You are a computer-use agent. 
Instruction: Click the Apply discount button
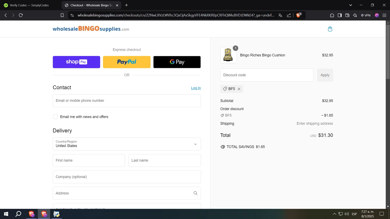point(325,75)
